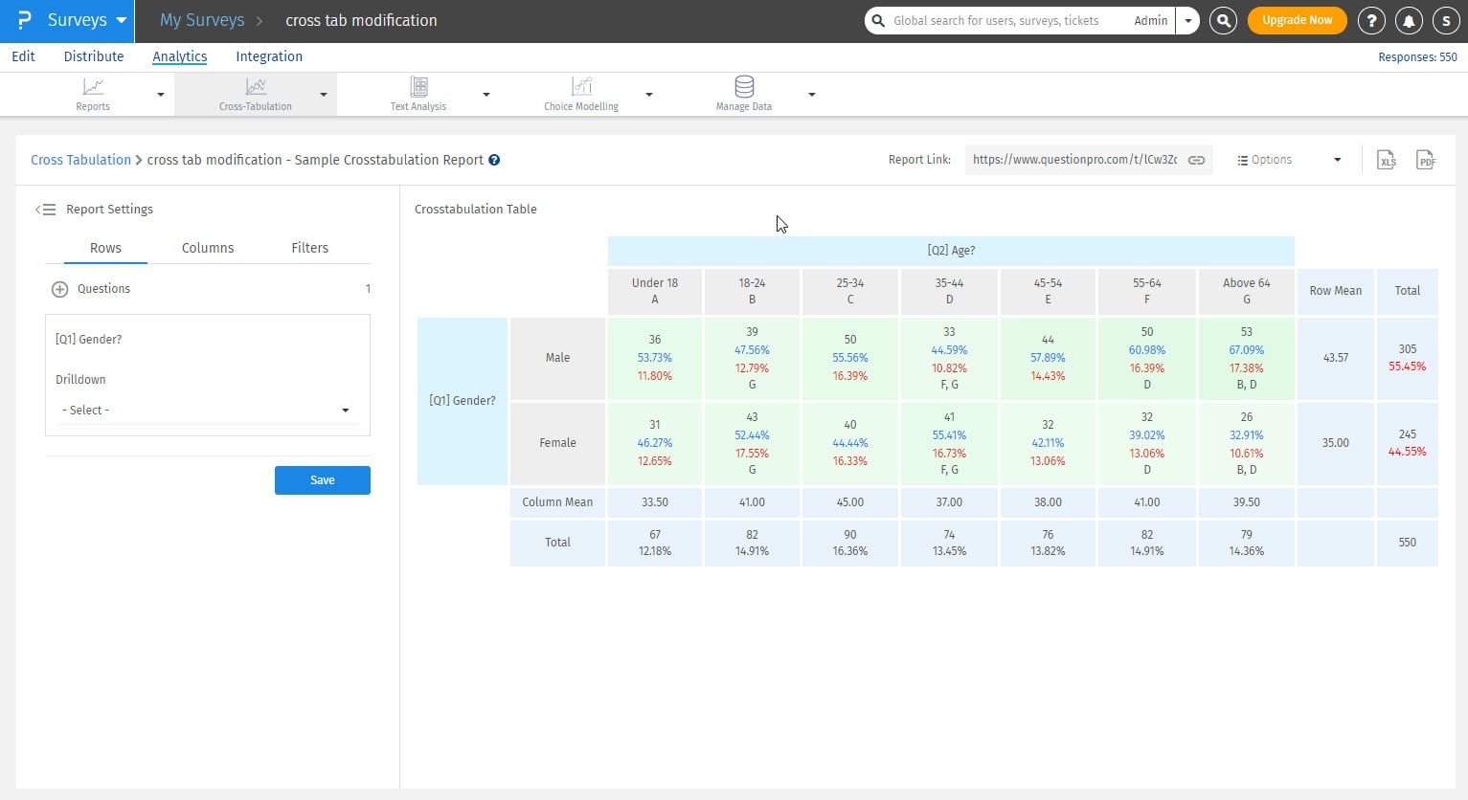This screenshot has height=800, width=1468.
Task: Open notifications bell icon
Action: click(1409, 20)
